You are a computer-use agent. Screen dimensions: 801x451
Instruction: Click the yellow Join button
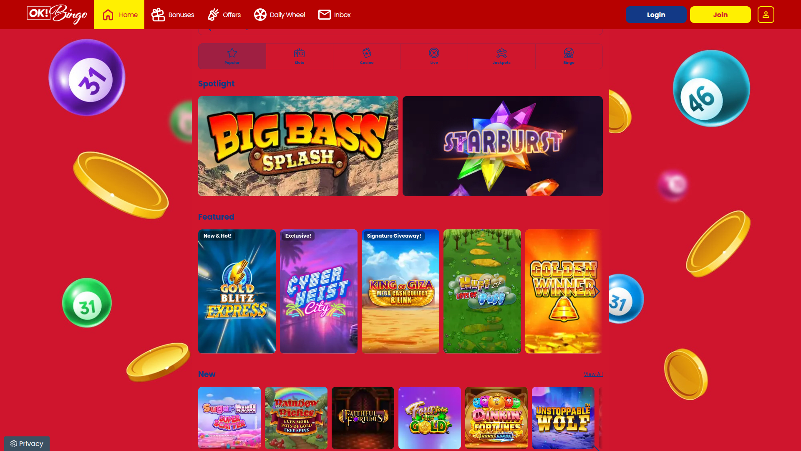(x=720, y=14)
